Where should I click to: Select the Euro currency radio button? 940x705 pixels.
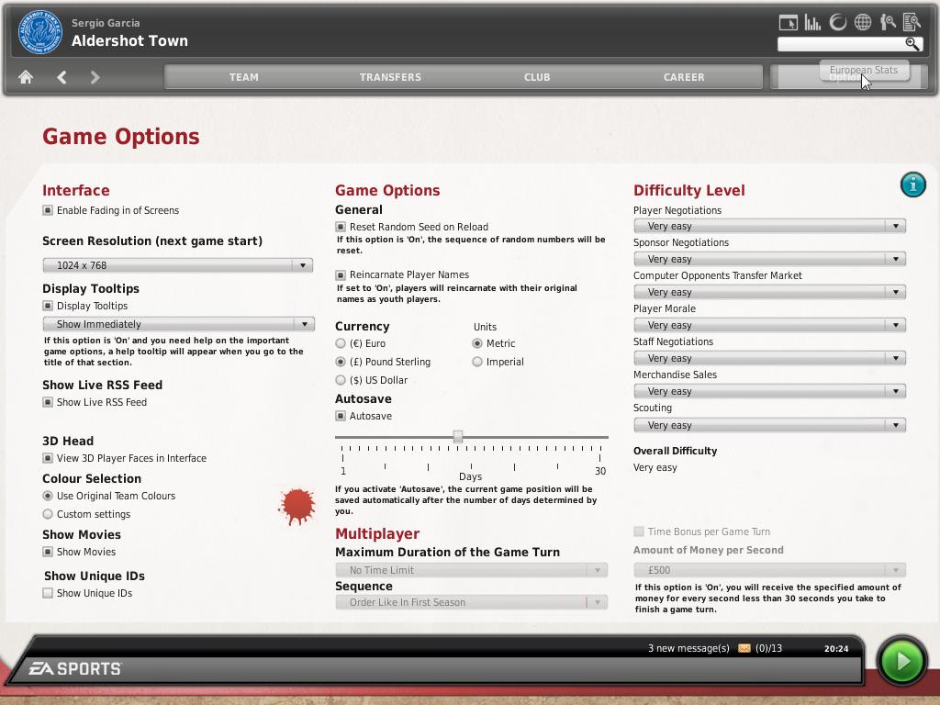point(341,343)
